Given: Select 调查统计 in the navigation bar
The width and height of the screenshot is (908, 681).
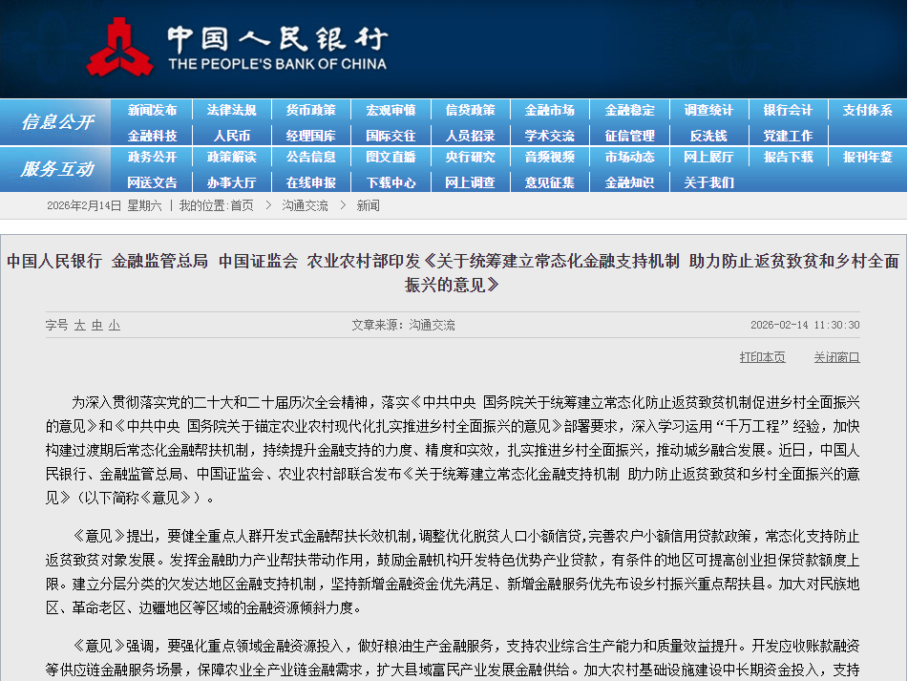Looking at the screenshot, I should pyautogui.click(x=708, y=111).
